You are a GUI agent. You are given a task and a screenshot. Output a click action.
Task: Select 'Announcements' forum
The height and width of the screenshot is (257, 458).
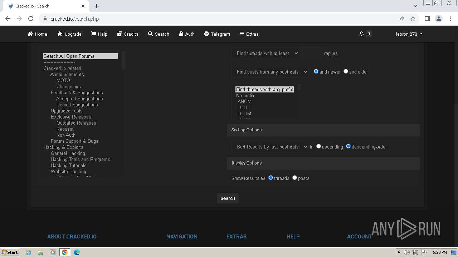[x=67, y=75]
